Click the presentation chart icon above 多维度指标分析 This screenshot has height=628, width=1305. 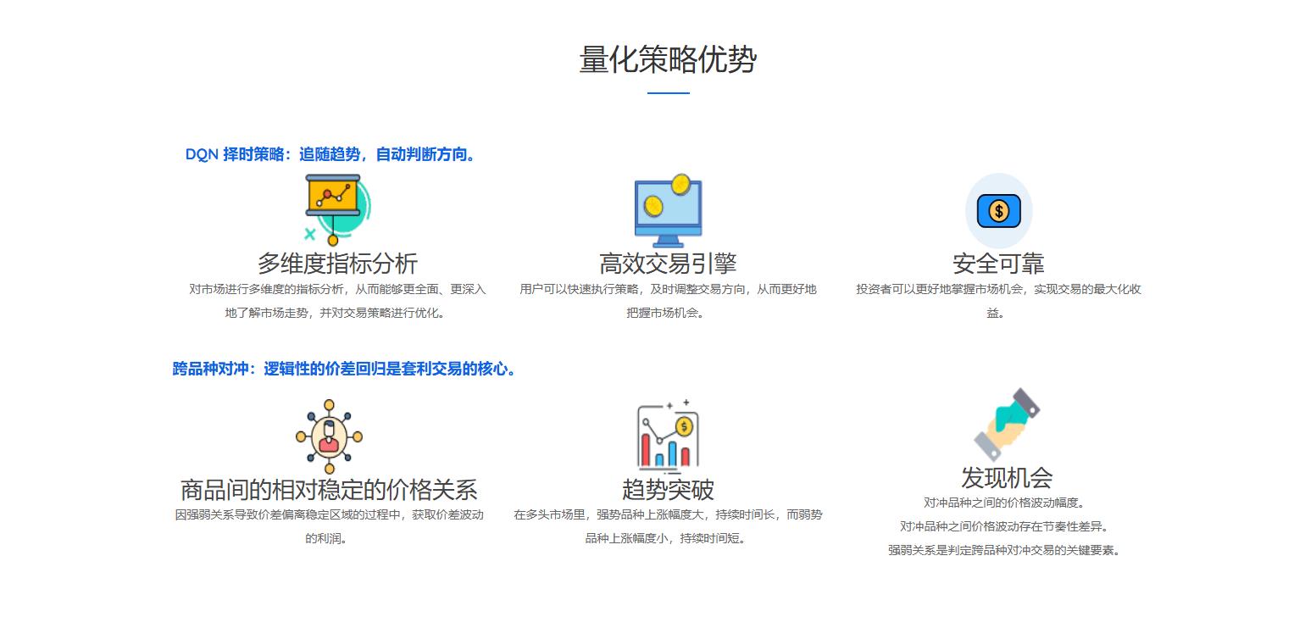point(337,209)
